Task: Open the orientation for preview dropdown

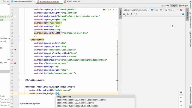Action: click(x=157, y=10)
